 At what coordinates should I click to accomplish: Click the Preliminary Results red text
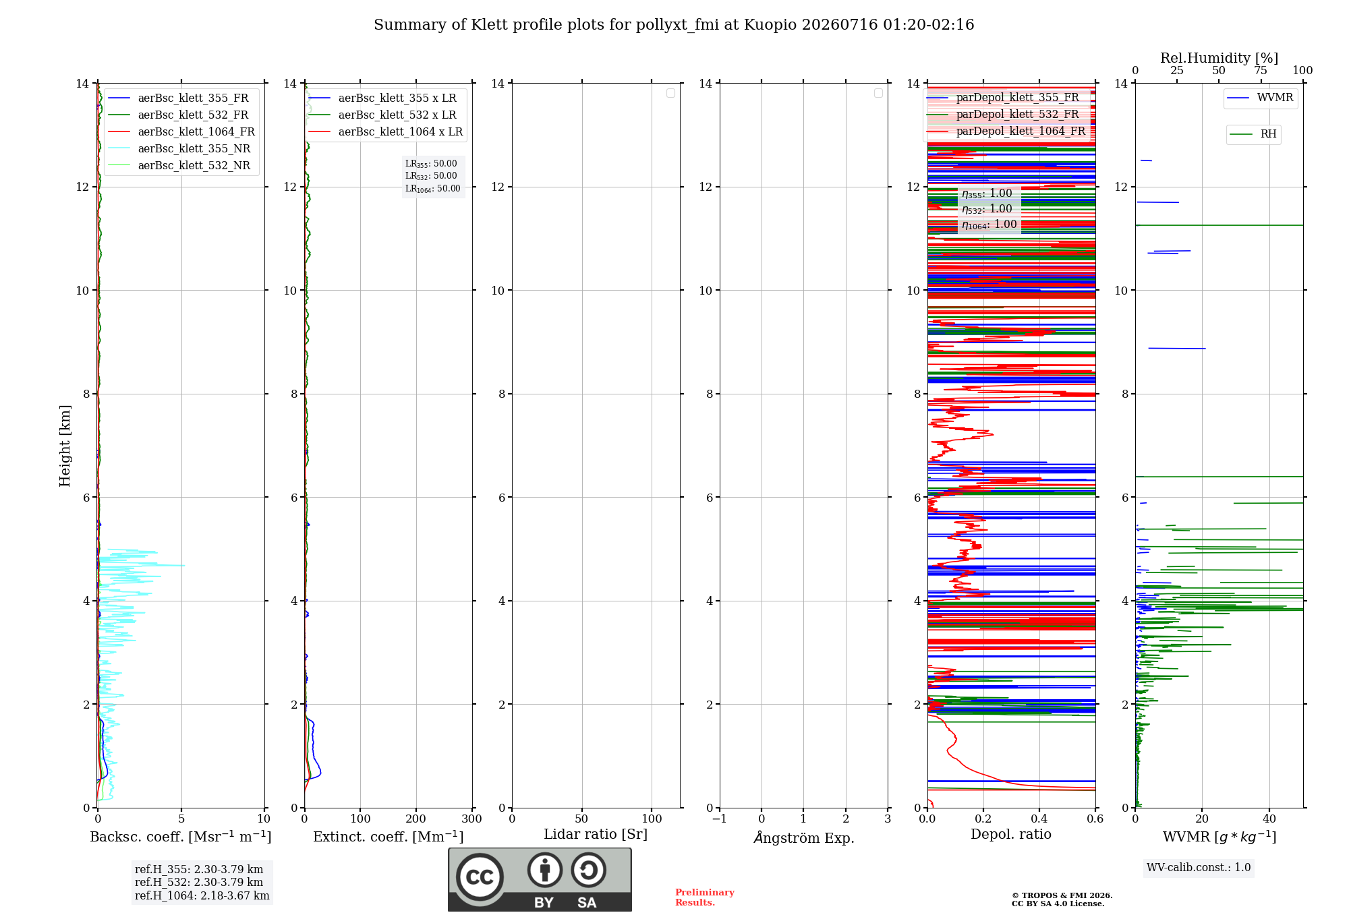coord(705,897)
